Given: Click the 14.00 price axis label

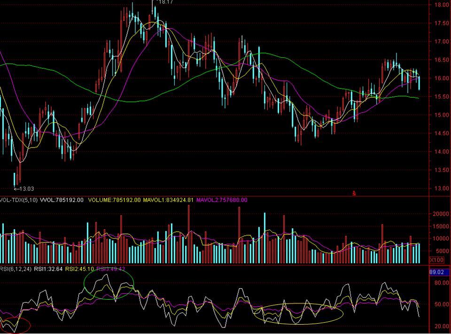Looking at the screenshot, I should pyautogui.click(x=442, y=152).
